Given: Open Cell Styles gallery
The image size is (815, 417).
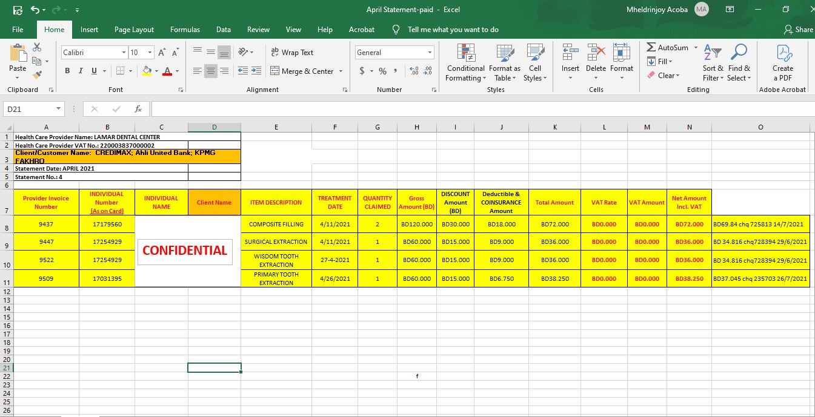Looking at the screenshot, I should (535, 62).
